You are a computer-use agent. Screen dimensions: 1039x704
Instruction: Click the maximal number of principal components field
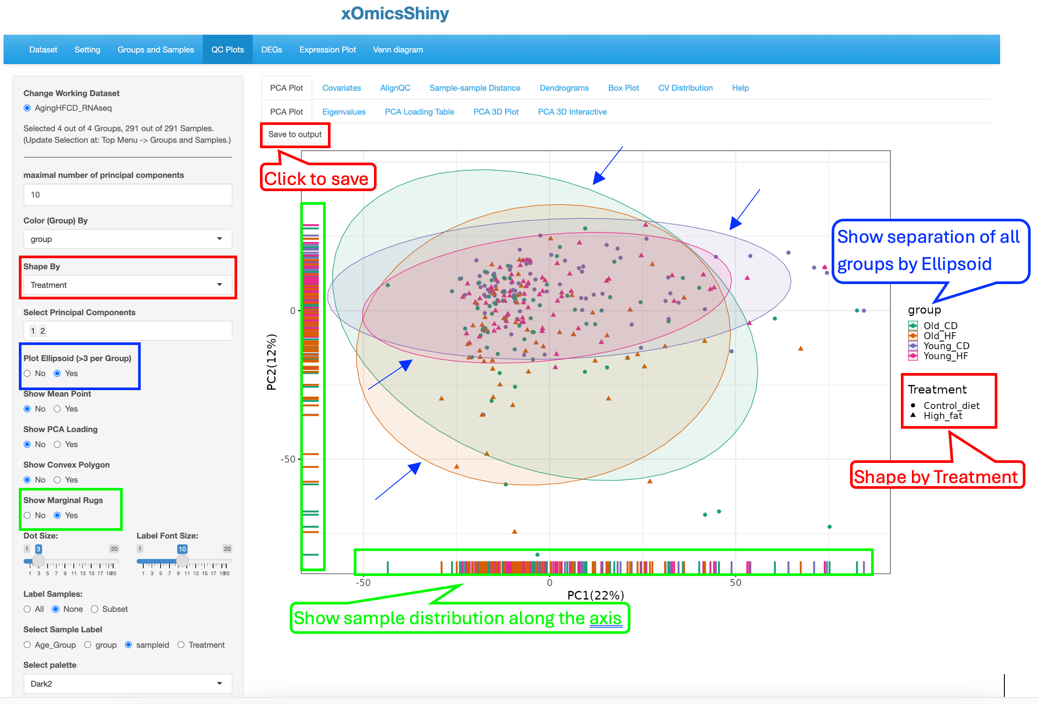tap(128, 195)
